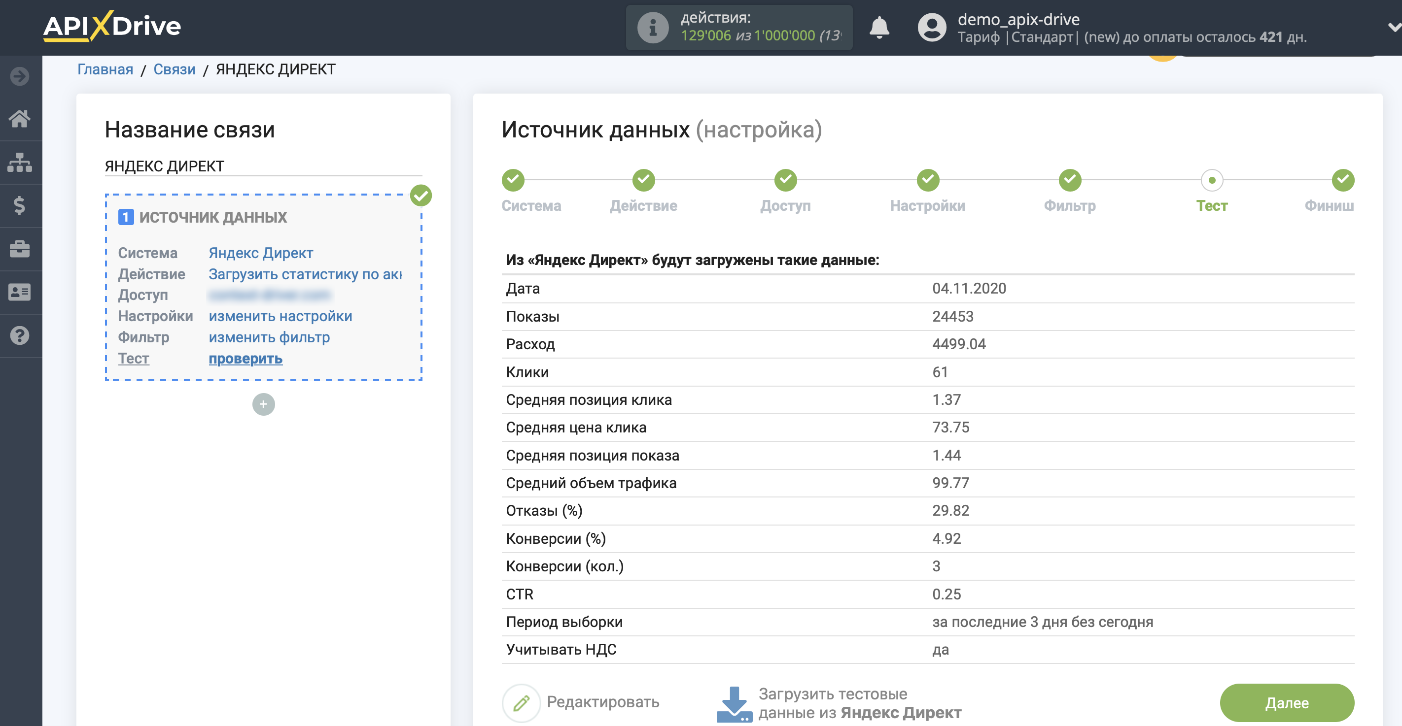Go to the Финиш step
This screenshot has width=1402, height=726.
pyautogui.click(x=1343, y=180)
